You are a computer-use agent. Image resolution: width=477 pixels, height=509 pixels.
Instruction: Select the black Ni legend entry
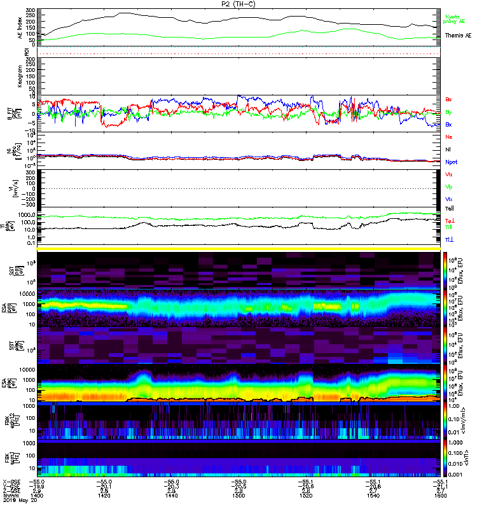click(448, 150)
